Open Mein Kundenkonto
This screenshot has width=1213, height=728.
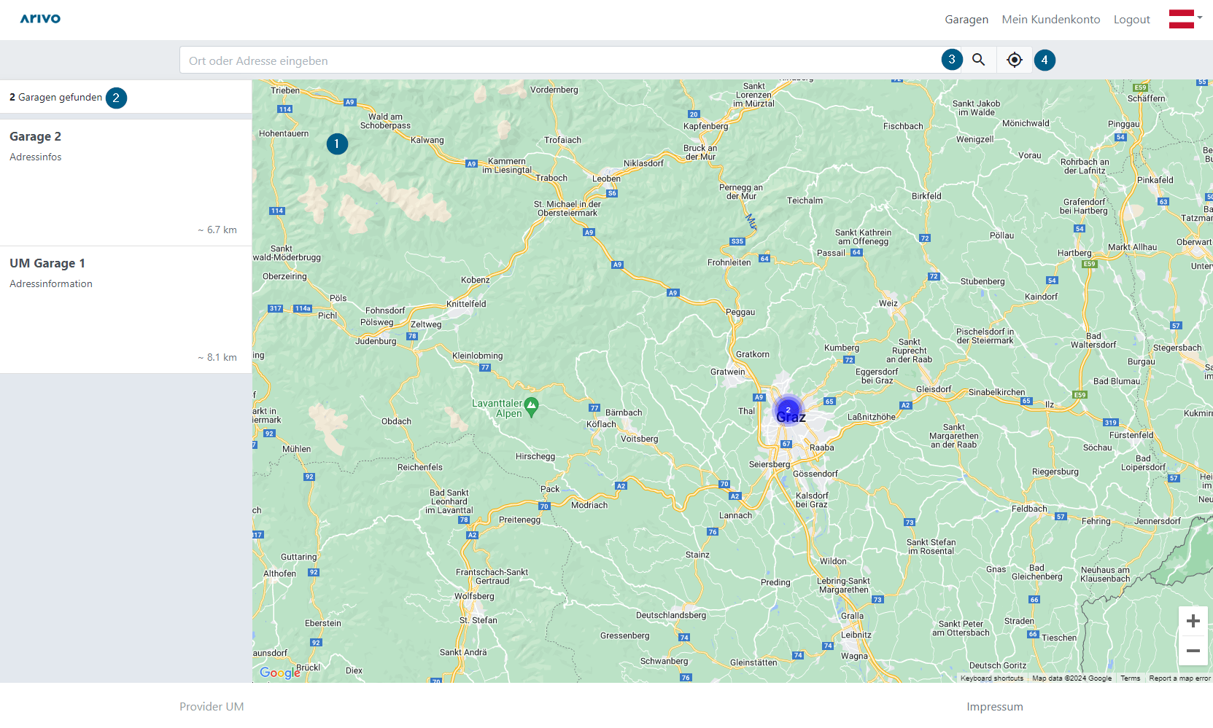pos(1051,20)
